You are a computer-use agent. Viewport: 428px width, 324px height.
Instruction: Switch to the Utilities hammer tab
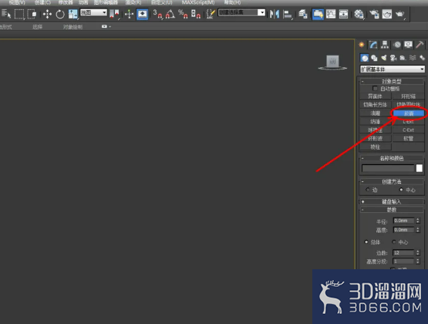(420, 45)
